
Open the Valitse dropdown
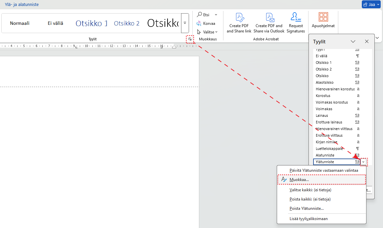(x=208, y=32)
